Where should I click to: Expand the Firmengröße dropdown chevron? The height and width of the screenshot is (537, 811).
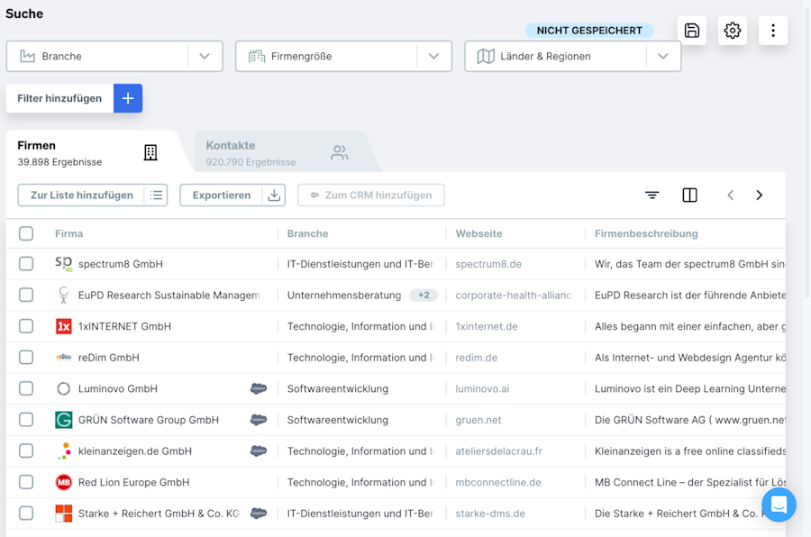coord(434,56)
